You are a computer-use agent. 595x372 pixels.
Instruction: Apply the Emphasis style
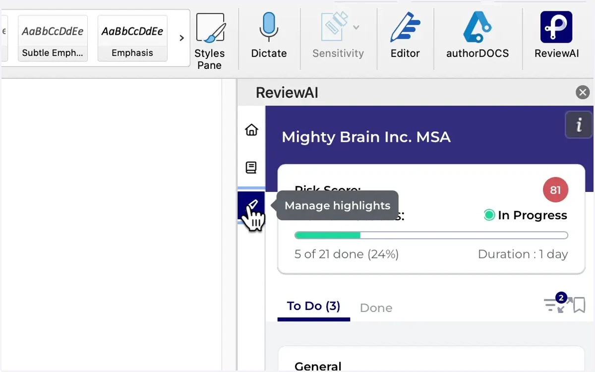point(132,38)
